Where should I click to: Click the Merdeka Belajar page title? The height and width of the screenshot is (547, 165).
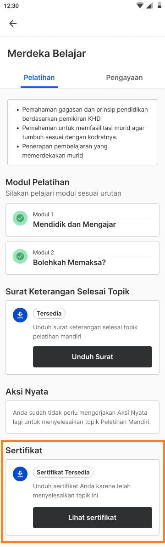(x=47, y=53)
